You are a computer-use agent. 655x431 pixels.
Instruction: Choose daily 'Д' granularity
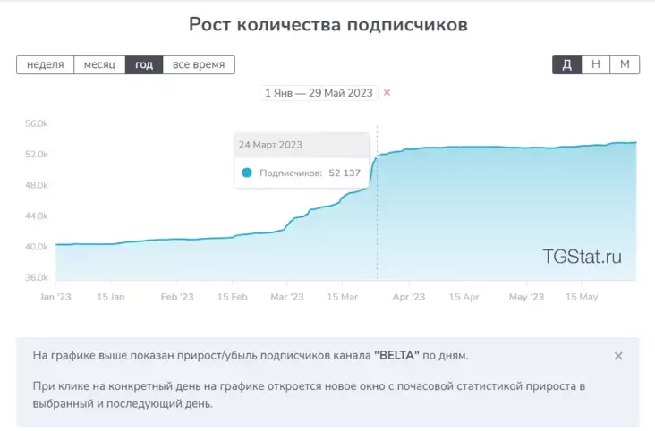coord(566,64)
